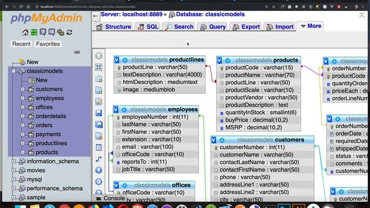This screenshot has height=208, width=370.
Task: Collapse productlines table with V toggle
Action: click(117, 60)
